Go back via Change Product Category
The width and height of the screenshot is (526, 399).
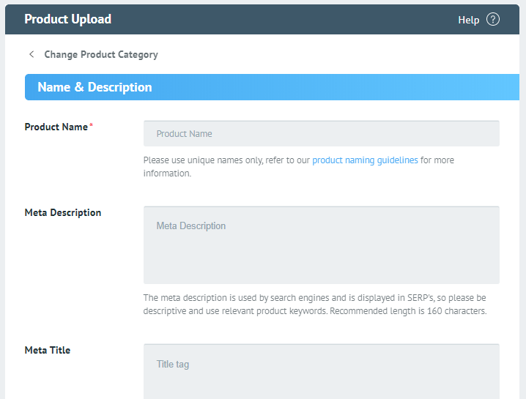pos(100,54)
